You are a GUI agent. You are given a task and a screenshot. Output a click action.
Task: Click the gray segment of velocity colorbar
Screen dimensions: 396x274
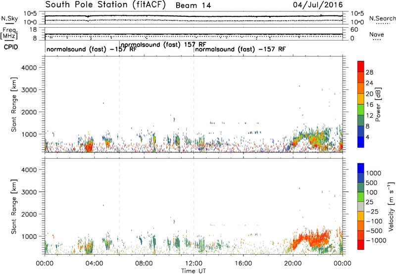pyautogui.click(x=361, y=206)
